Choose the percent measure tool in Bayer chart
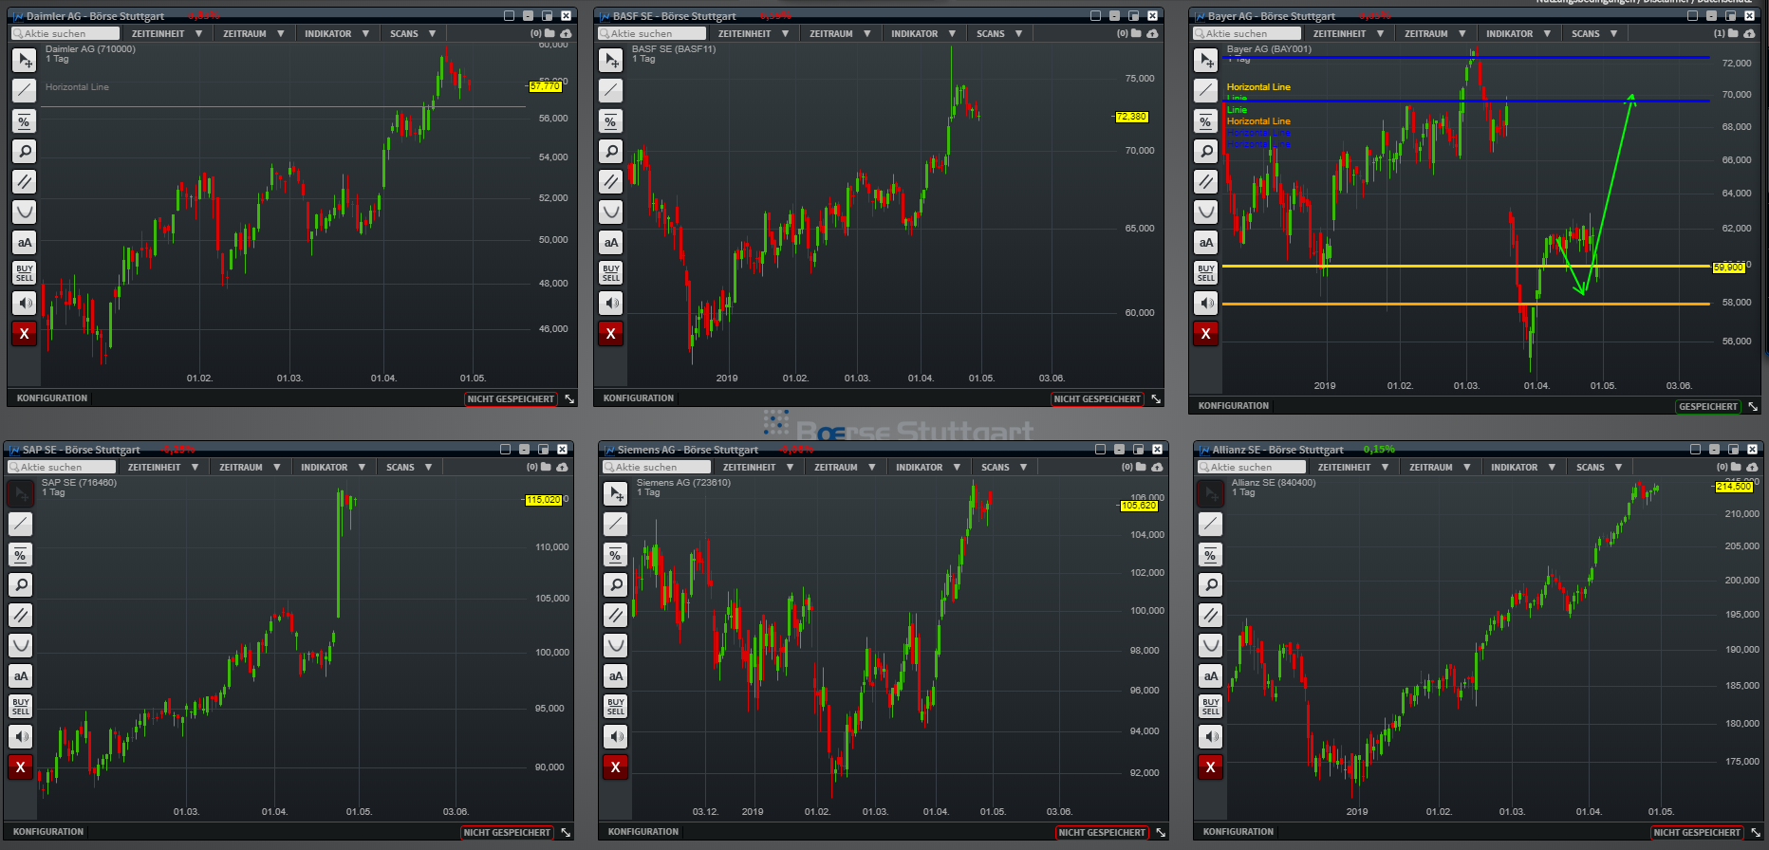This screenshot has height=850, width=1769. [x=1205, y=121]
